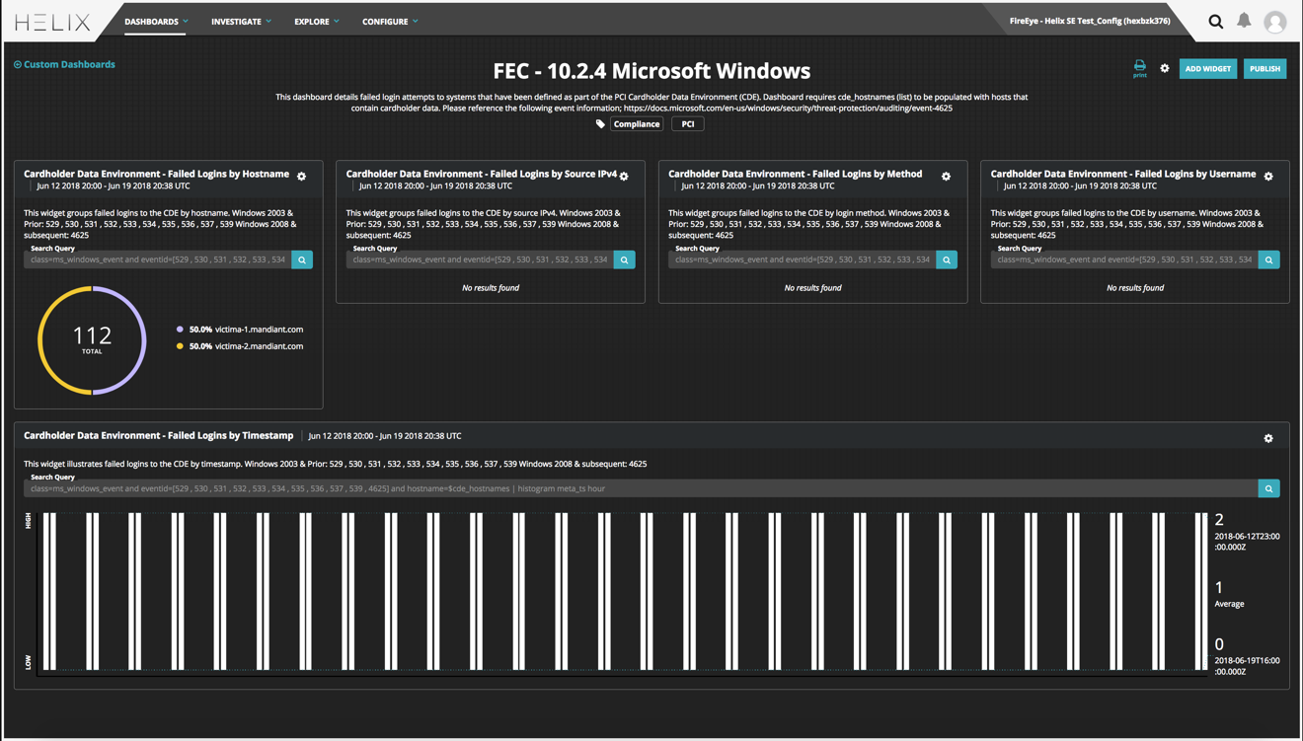Image resolution: width=1303 pixels, height=741 pixels.
Task: Open settings for Failed Logins by Timestamp widget
Action: pos(1268,438)
